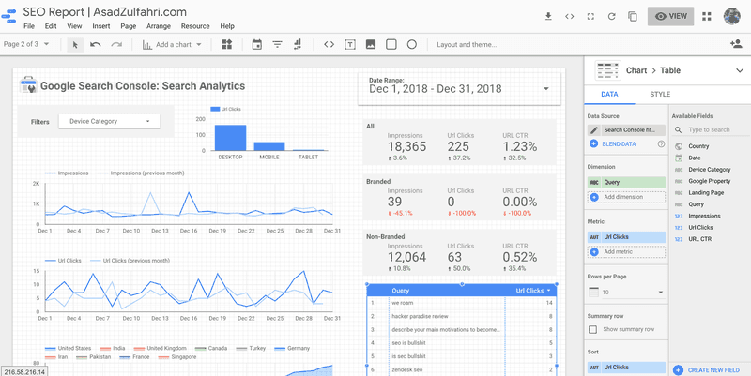Screen dimensions: 751x376
Task: Select the URL CTR available field
Action: [x=699, y=239]
